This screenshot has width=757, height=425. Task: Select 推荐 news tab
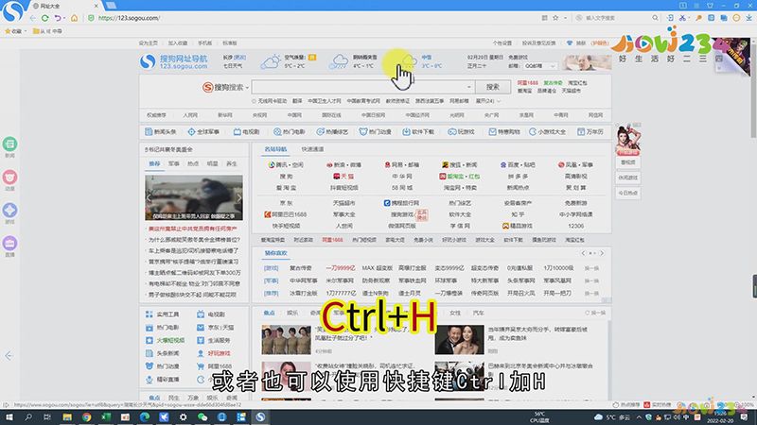point(154,163)
